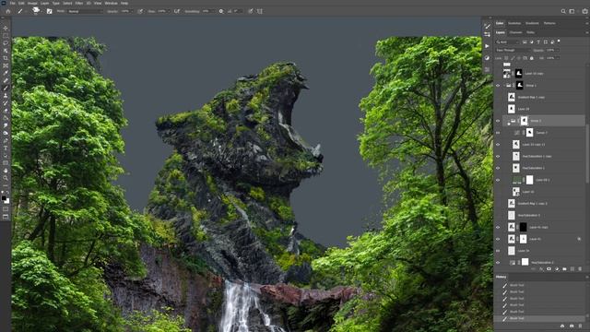
Task: Toggle Lock all icon in Layers panel
Action: (532, 58)
